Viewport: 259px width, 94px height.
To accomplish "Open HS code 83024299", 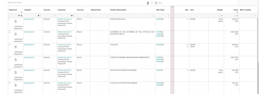I will 160,60.
